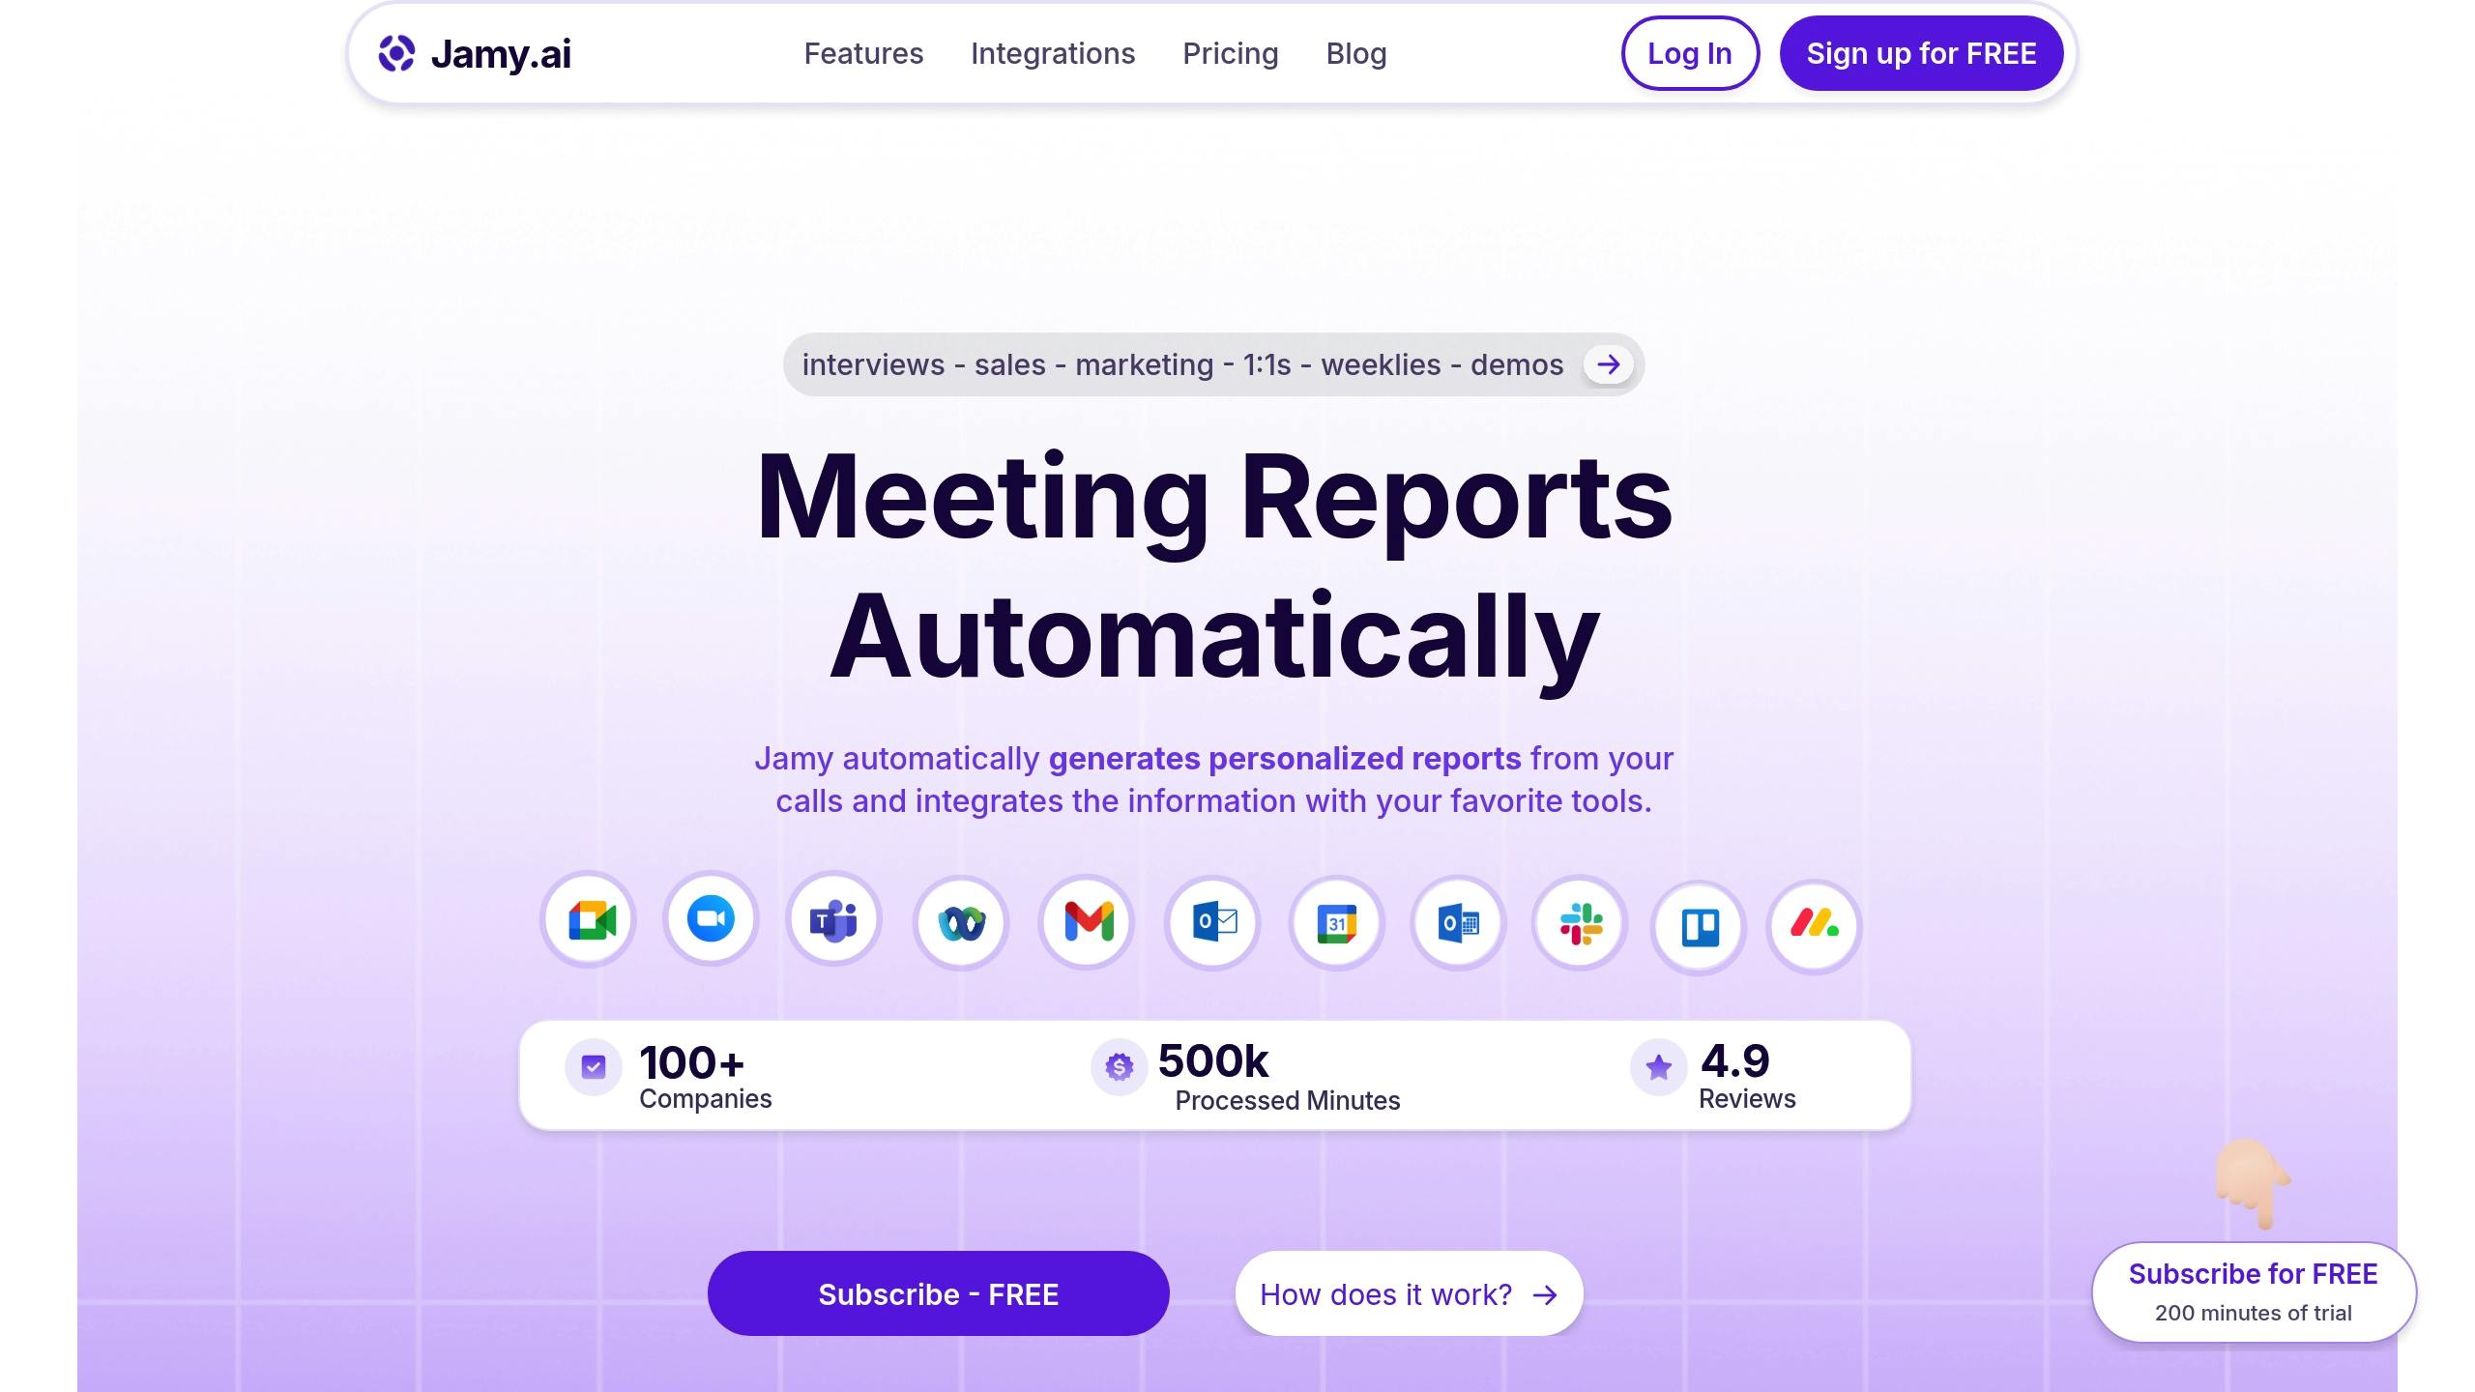Click the "Processed Minutes" label
2475x1392 pixels.
[1288, 1100]
